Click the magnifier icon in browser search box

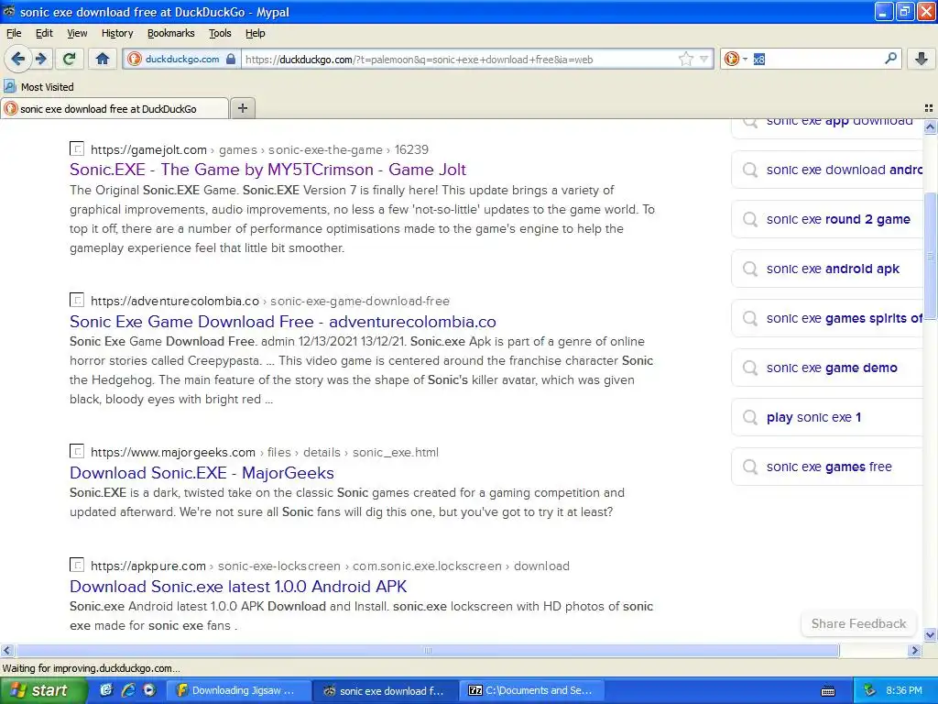(890, 58)
